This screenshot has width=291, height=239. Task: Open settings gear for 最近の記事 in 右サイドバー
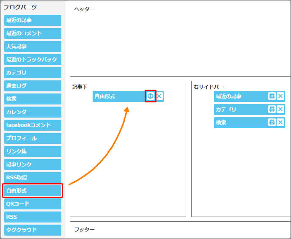pyautogui.click(x=272, y=96)
